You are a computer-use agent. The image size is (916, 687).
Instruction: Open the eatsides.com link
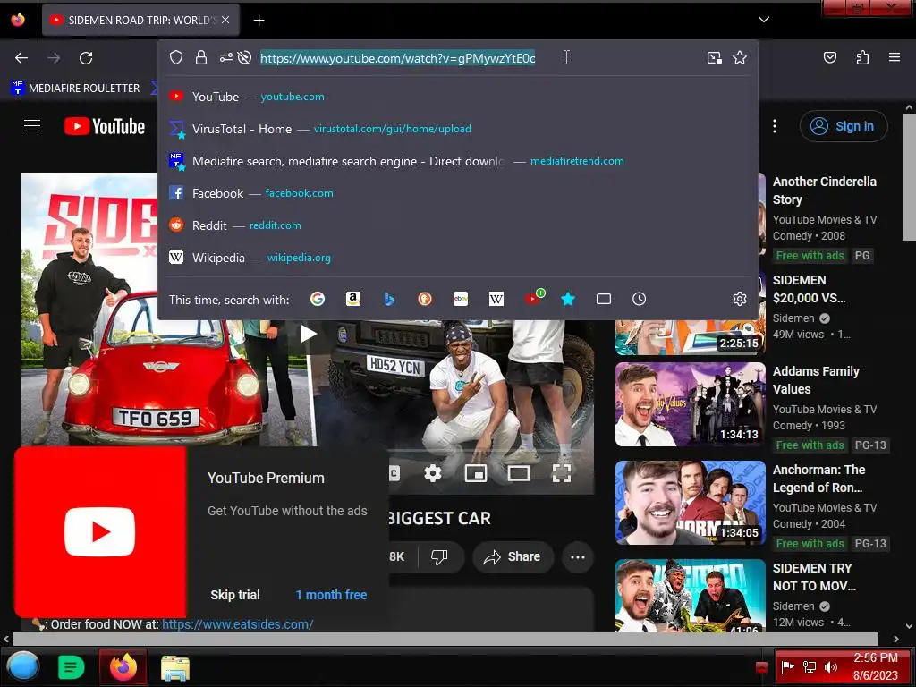(x=238, y=624)
